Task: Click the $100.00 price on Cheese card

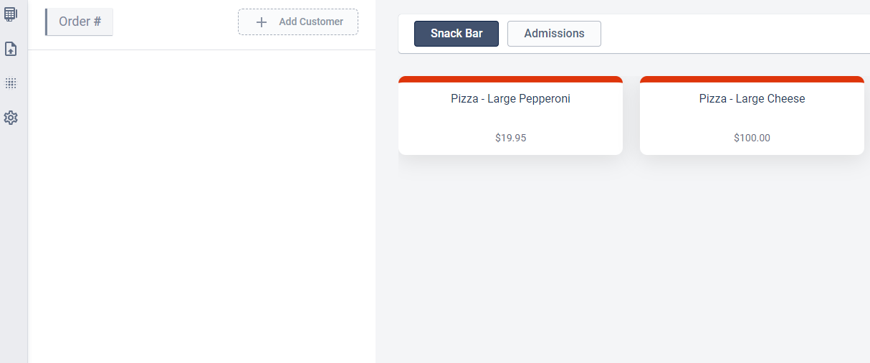Action: tap(752, 138)
